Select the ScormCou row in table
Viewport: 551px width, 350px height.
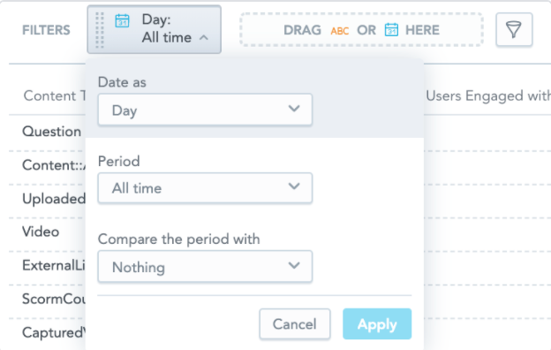point(54,299)
